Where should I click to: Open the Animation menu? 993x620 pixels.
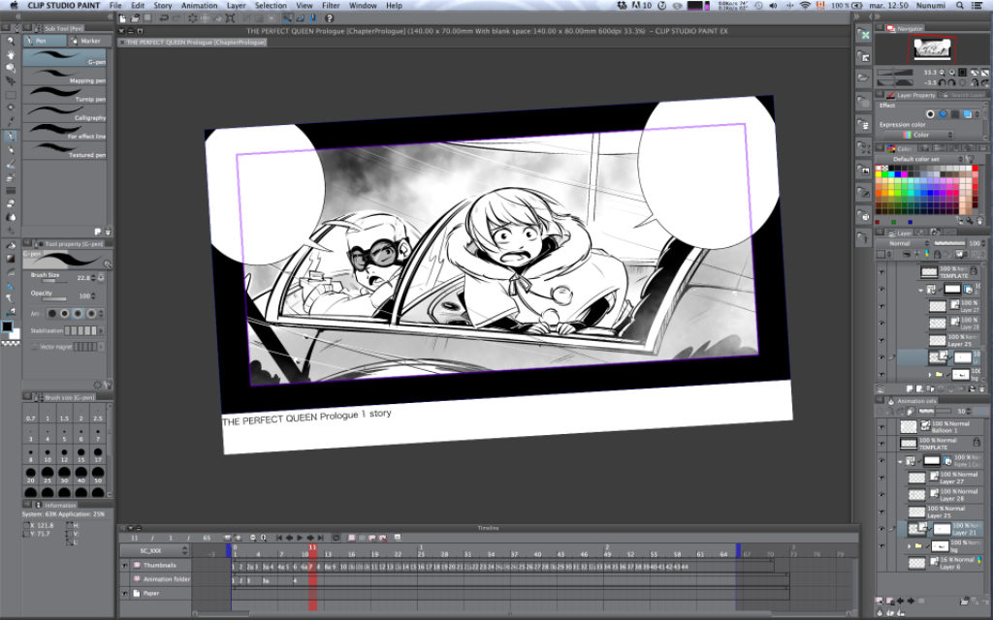(x=200, y=5)
